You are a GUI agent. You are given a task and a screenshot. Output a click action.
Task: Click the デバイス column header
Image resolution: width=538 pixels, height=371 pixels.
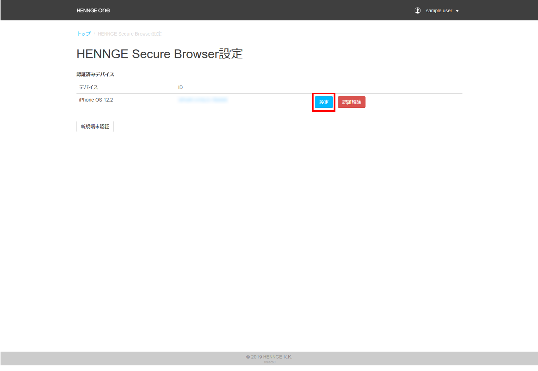point(88,87)
